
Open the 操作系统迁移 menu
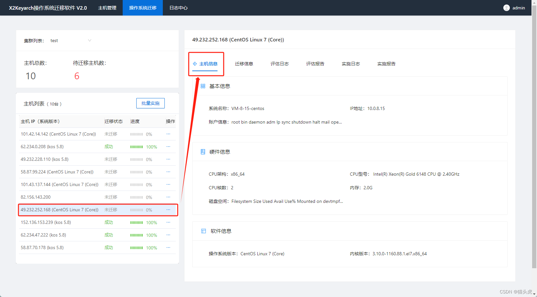[x=143, y=8]
